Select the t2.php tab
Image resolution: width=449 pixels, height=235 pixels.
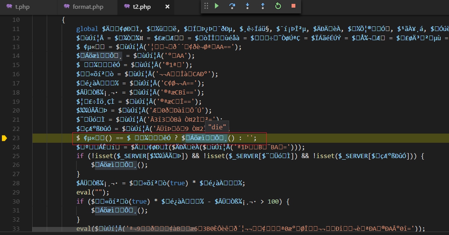pos(142,7)
